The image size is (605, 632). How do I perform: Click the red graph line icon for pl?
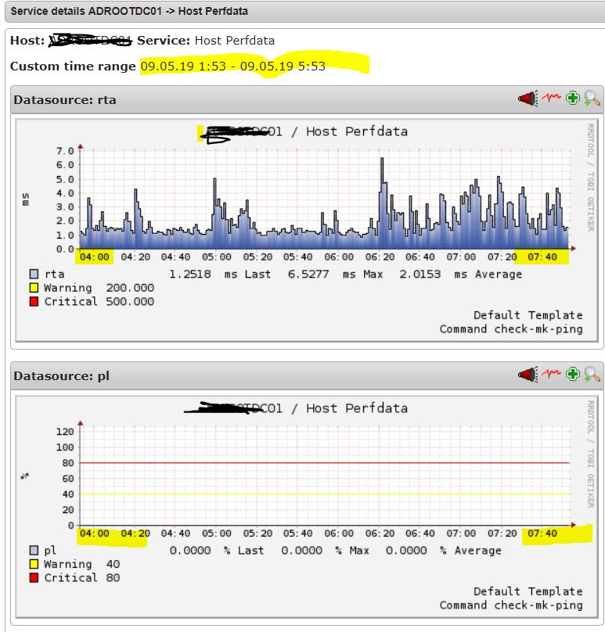[553, 375]
